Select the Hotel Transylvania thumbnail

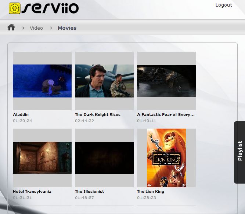pos(42,158)
